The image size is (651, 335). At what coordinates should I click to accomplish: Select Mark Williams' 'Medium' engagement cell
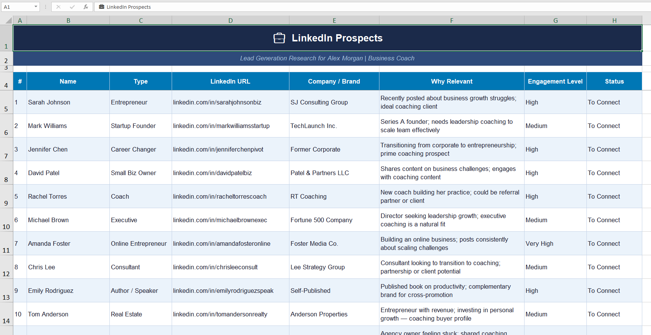(x=556, y=126)
